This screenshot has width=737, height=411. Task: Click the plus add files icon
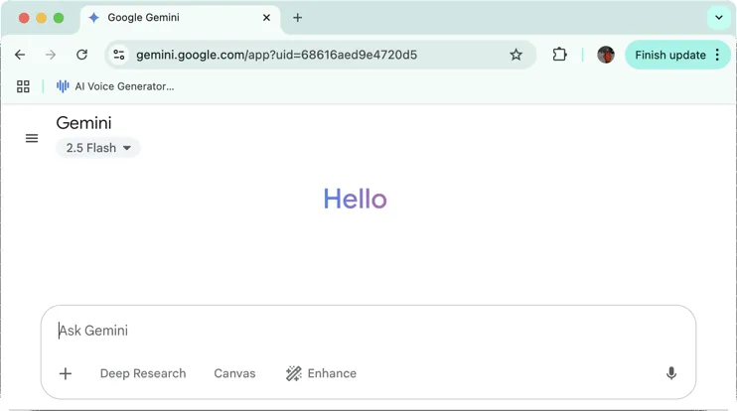click(66, 374)
